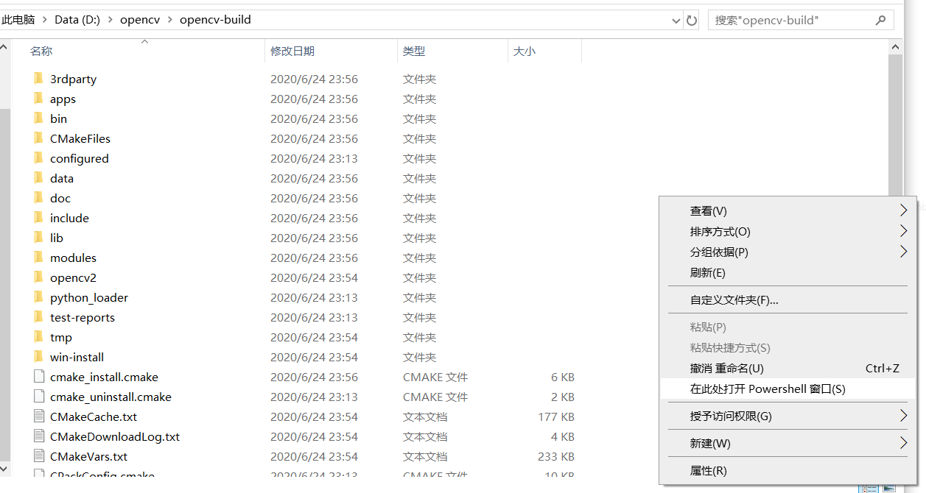This screenshot has height=493, width=926.
Task: Select the CMakeDownloadLog.txt document icon
Action: point(39,436)
